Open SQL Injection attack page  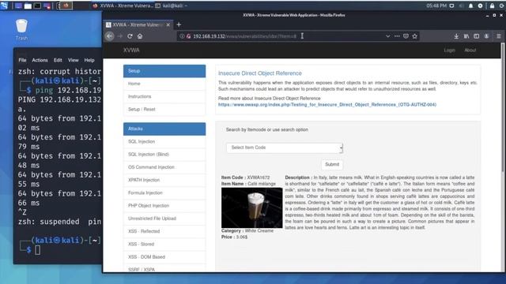coord(164,142)
